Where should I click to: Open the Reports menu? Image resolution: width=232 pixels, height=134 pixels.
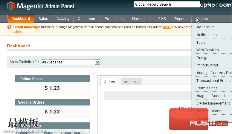181,19
